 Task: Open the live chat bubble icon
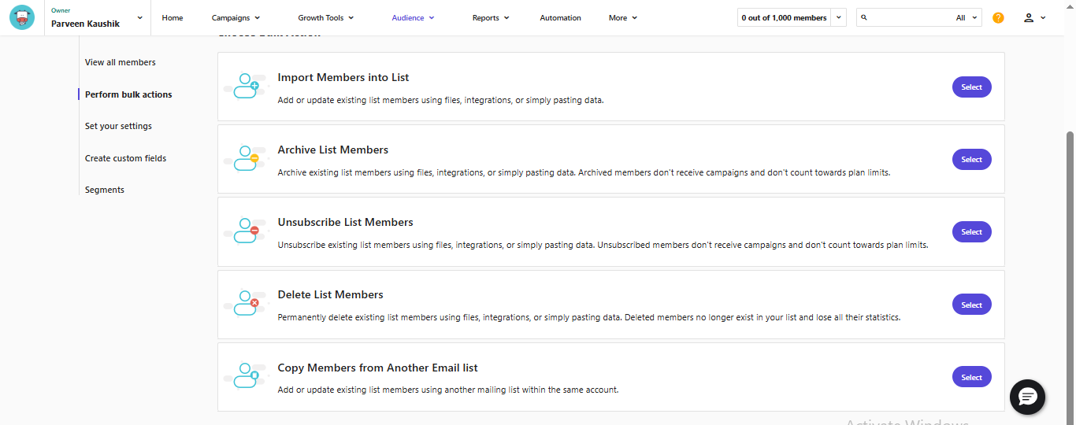tap(1027, 397)
